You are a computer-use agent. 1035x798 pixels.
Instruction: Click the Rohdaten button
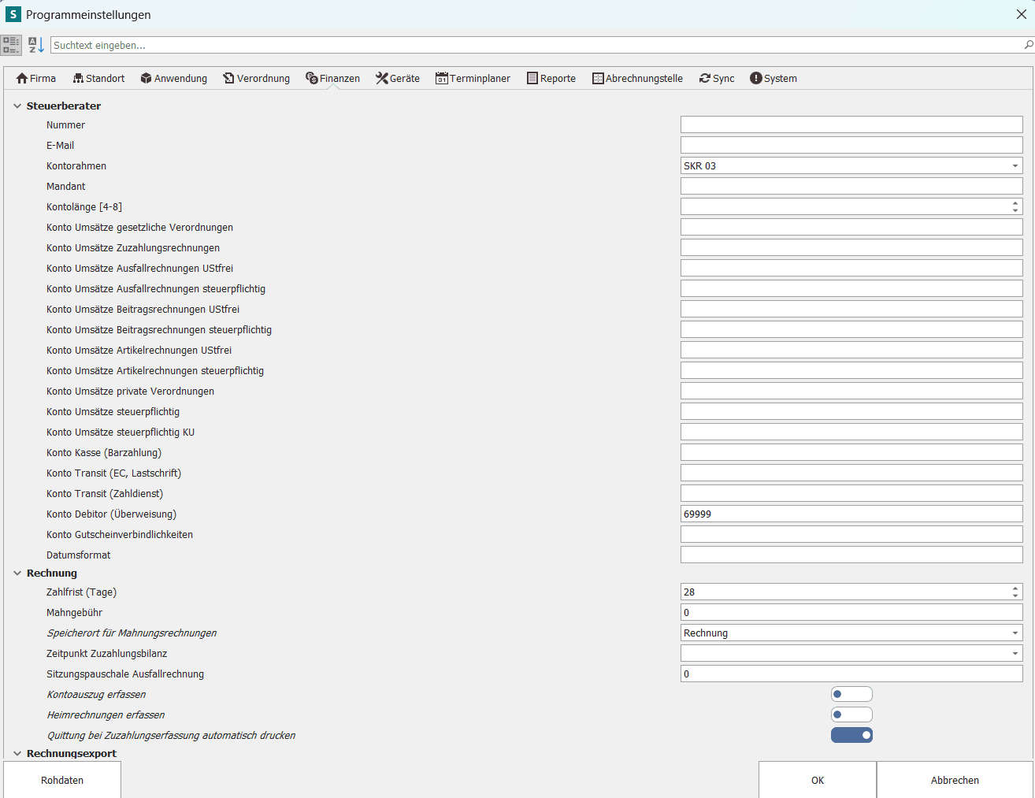tap(62, 780)
